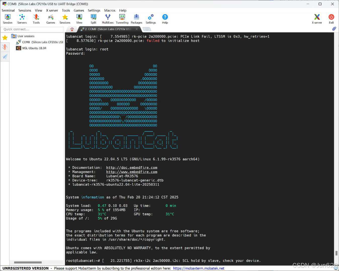Open the Session toolbar icon
Viewport: 339px width, 271px height.
pos(8,19)
